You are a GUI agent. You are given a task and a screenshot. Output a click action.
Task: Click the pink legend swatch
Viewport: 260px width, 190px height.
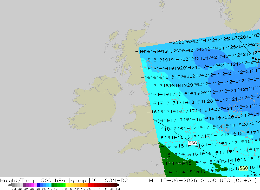tap(36, 185)
